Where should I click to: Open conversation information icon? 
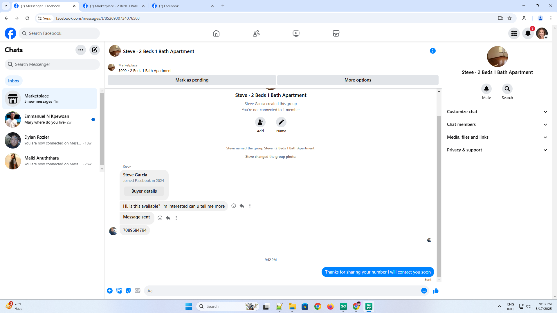coord(433,51)
